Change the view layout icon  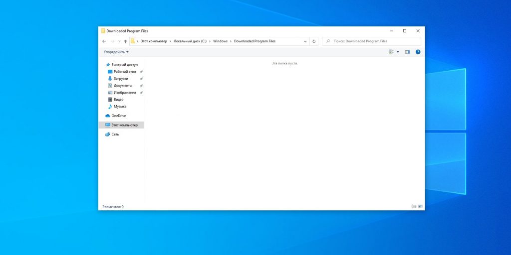(391, 52)
